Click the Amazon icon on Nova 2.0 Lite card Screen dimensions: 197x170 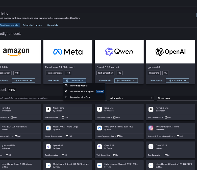pos(151,109)
